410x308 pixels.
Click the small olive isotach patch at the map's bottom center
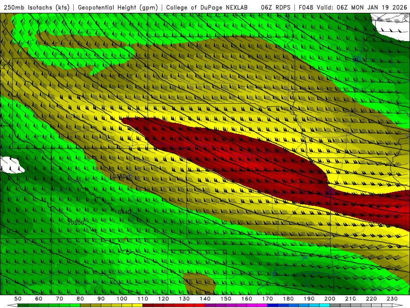[x=199, y=283]
